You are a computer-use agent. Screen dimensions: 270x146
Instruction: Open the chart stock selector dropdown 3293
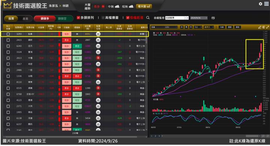click(x=164, y=27)
